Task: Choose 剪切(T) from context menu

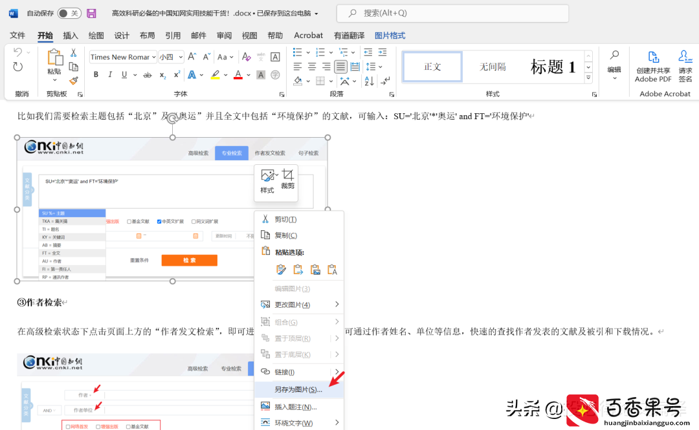Action: (x=298, y=219)
